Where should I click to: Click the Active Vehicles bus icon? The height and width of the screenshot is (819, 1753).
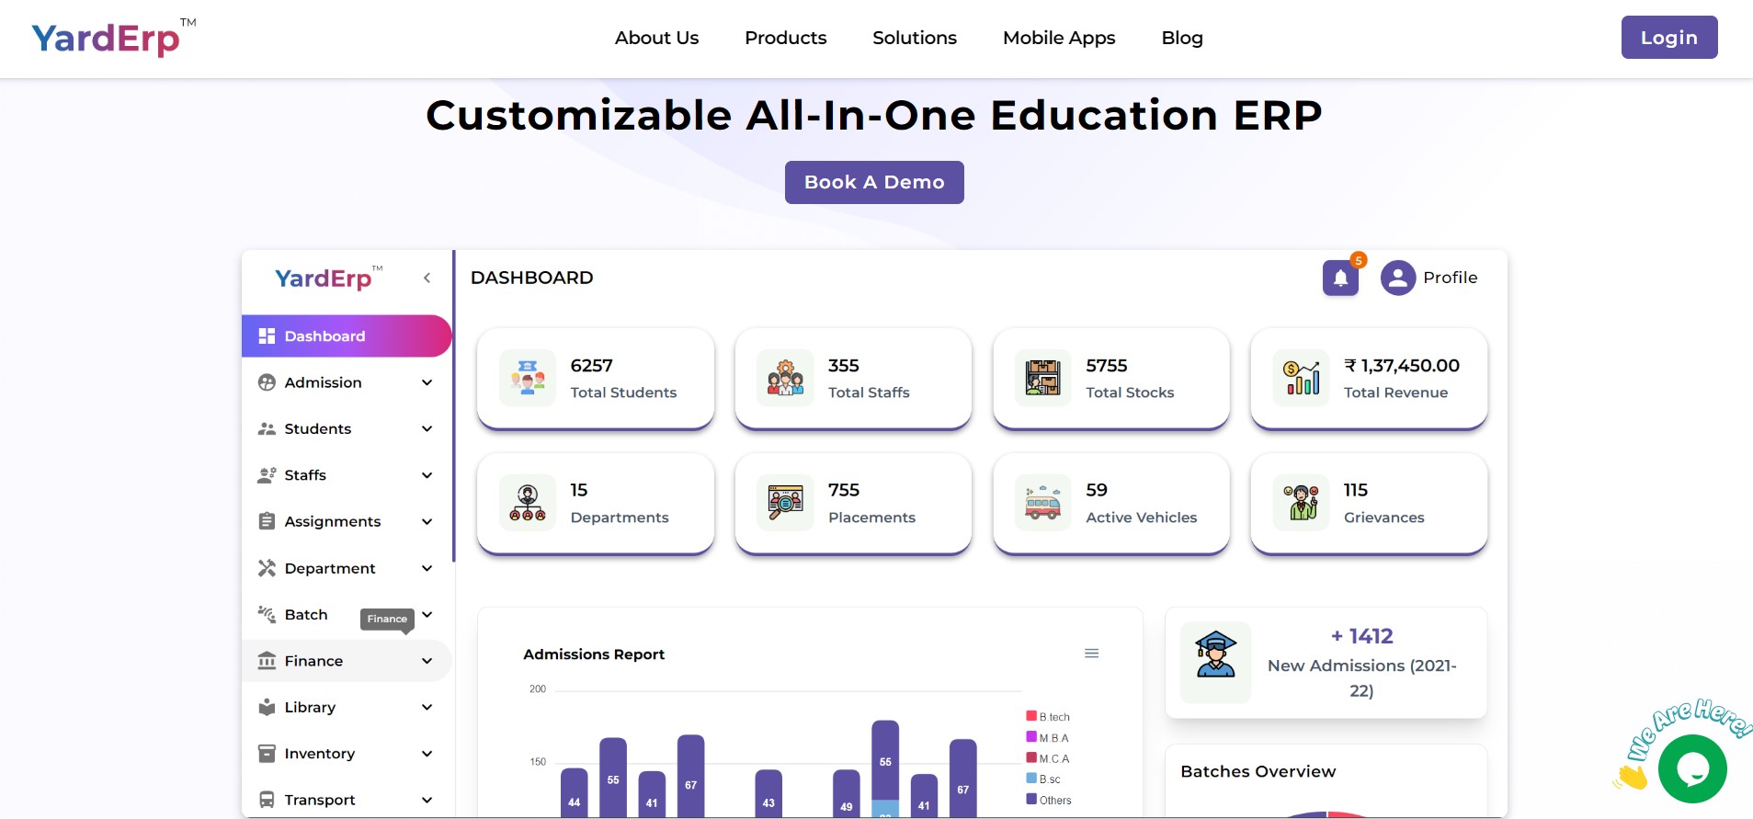tap(1043, 503)
